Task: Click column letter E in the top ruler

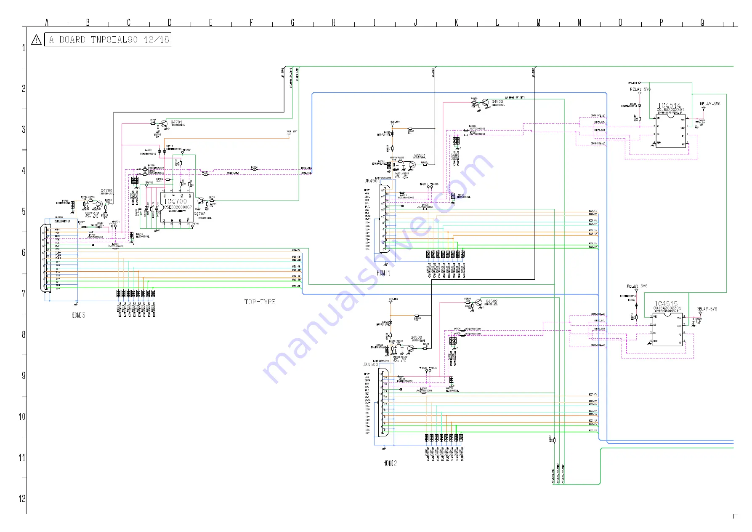Action: (211, 23)
